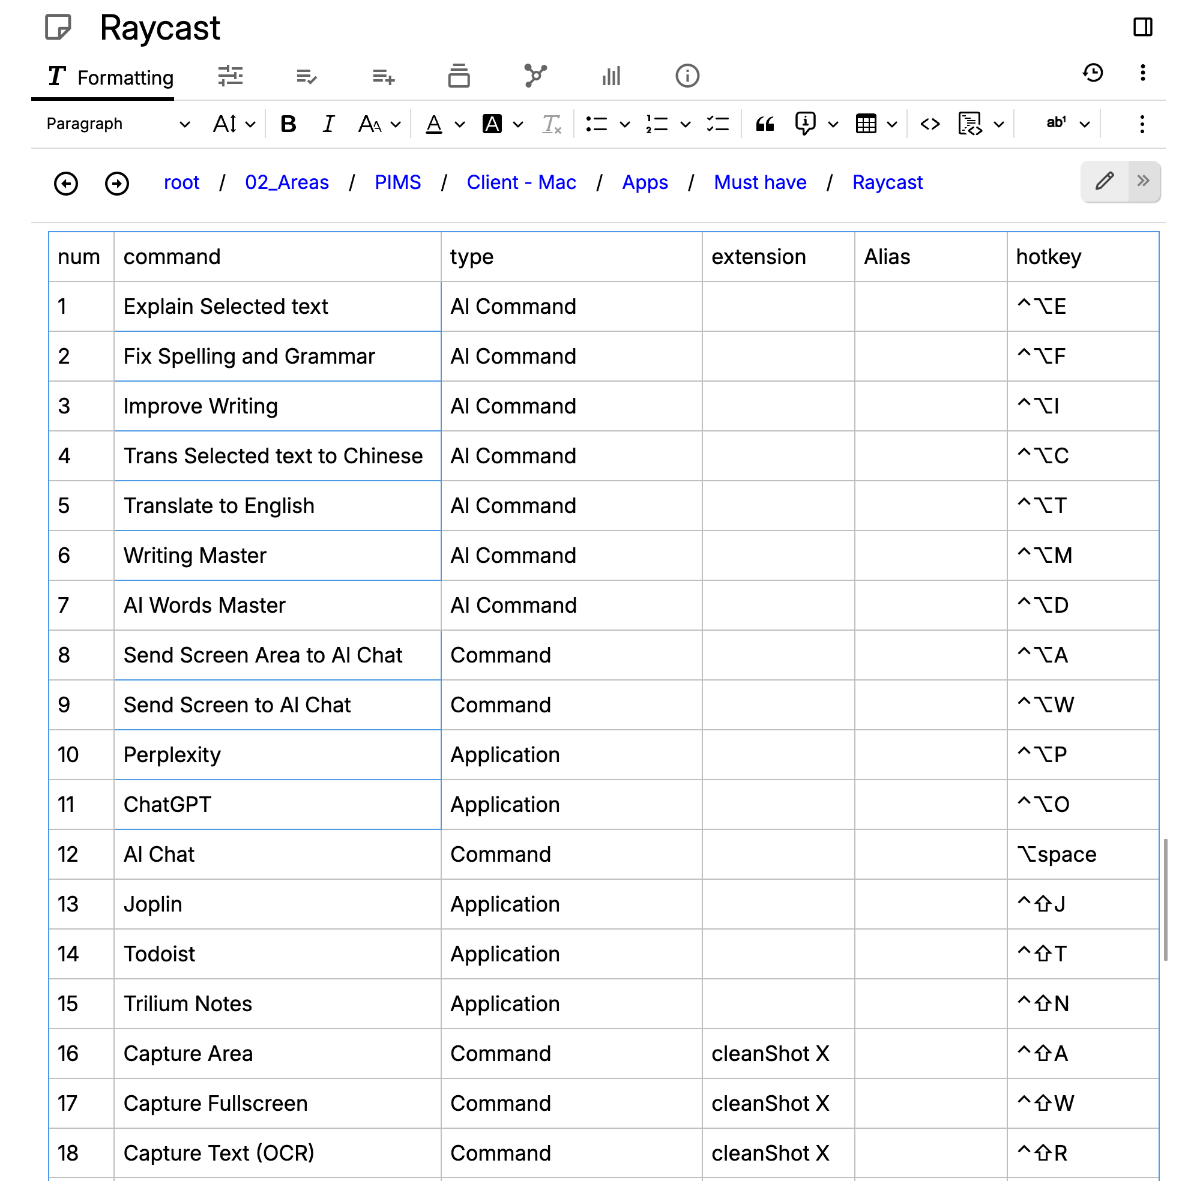1203x1181 pixels.
Task: Apply italic formatting
Action: click(x=328, y=124)
